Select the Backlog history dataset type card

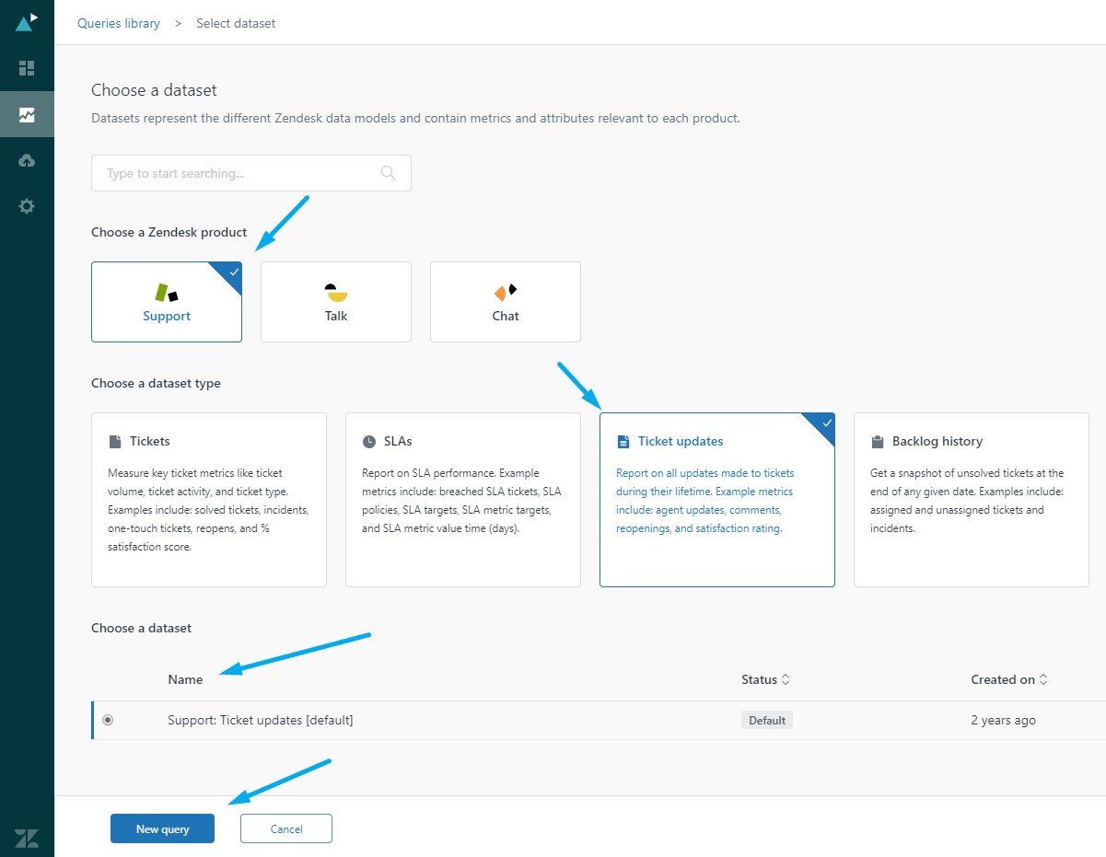click(x=972, y=500)
